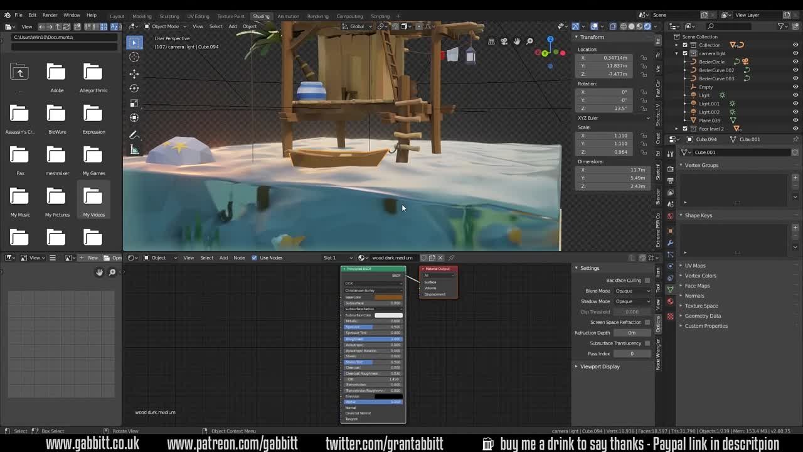Open the Add menu in the shader editor
The width and height of the screenshot is (803, 452).
[223, 257]
